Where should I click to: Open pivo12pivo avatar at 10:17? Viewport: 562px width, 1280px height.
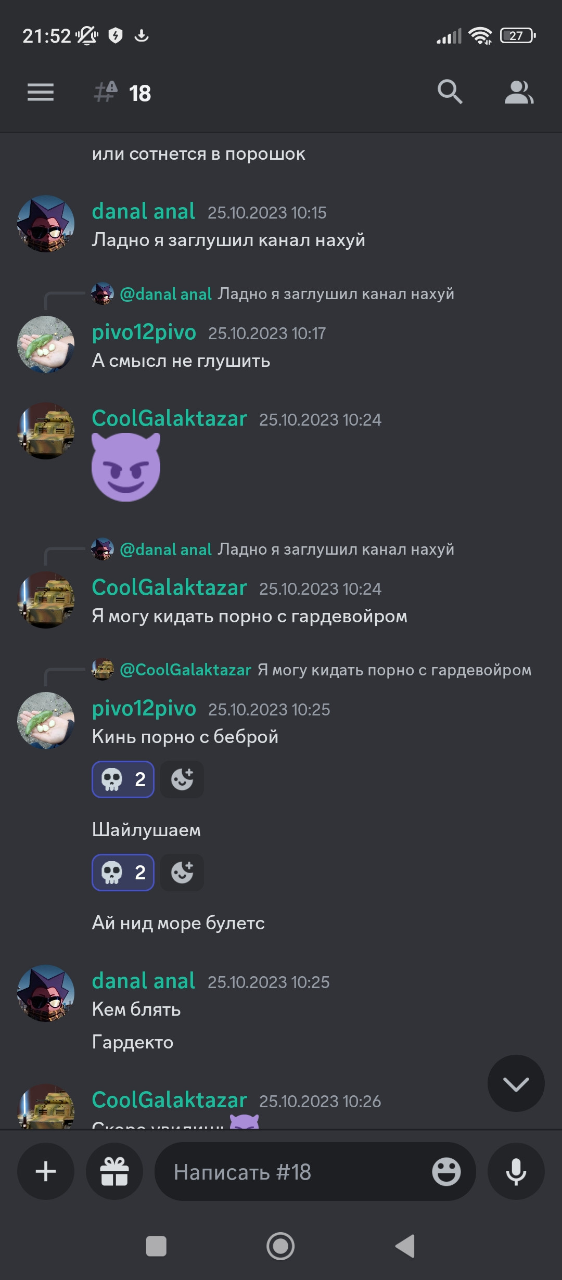[x=46, y=344]
